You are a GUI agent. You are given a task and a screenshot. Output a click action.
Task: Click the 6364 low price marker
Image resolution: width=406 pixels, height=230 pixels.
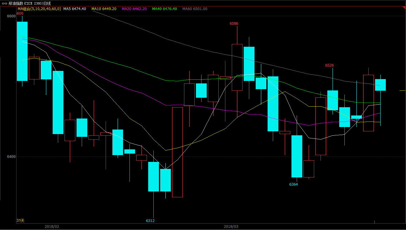tap(293, 184)
